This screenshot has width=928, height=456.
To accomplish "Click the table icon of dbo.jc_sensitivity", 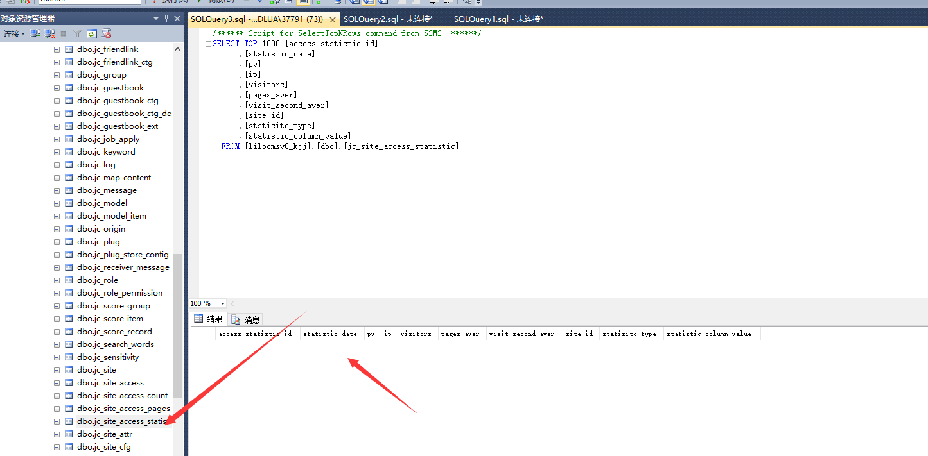I will tap(69, 357).
